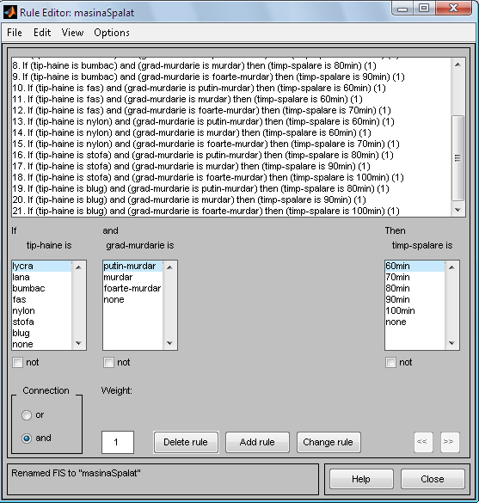Click the tip-haine list scroll down arrow
This screenshot has width=479, height=503.
click(78, 343)
